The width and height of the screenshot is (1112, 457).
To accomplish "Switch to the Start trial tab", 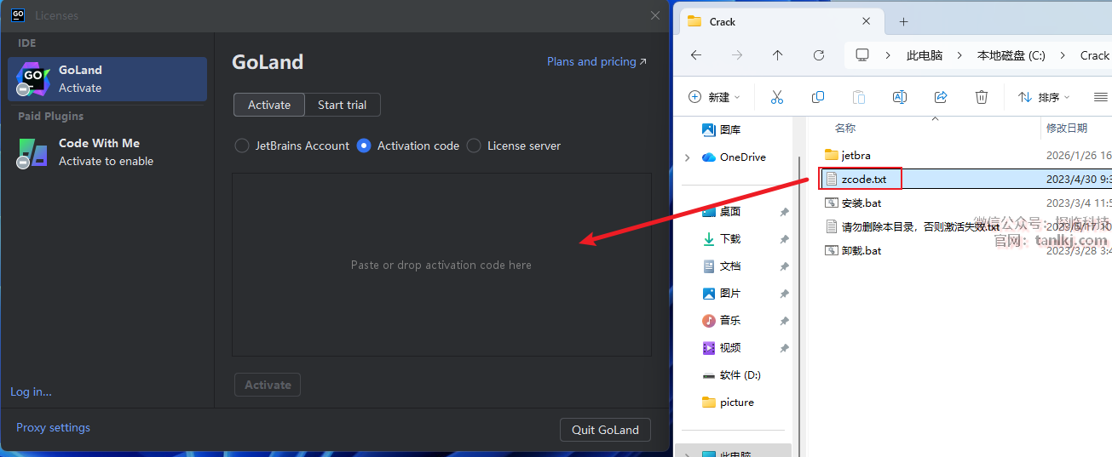I will (x=342, y=105).
